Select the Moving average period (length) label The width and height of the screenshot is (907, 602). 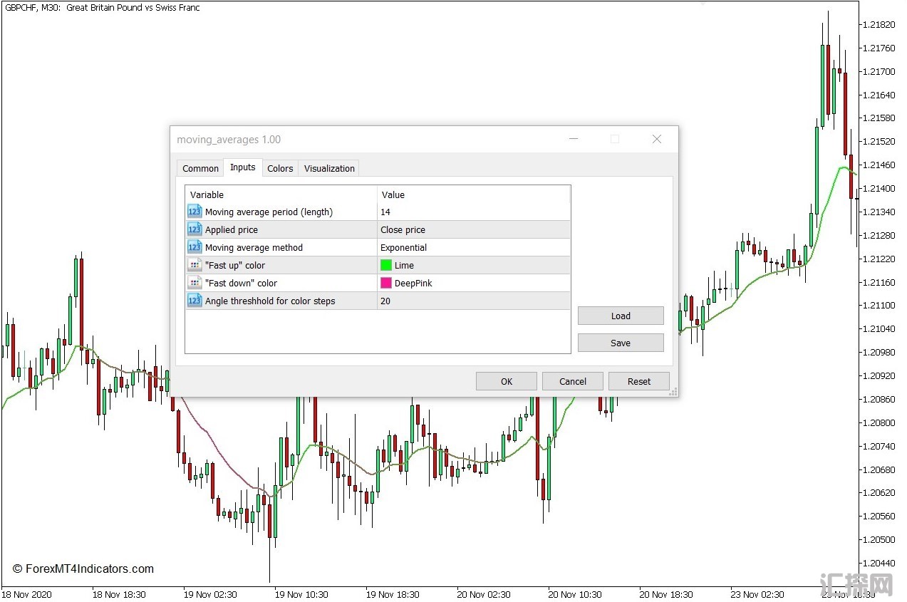[x=269, y=212]
